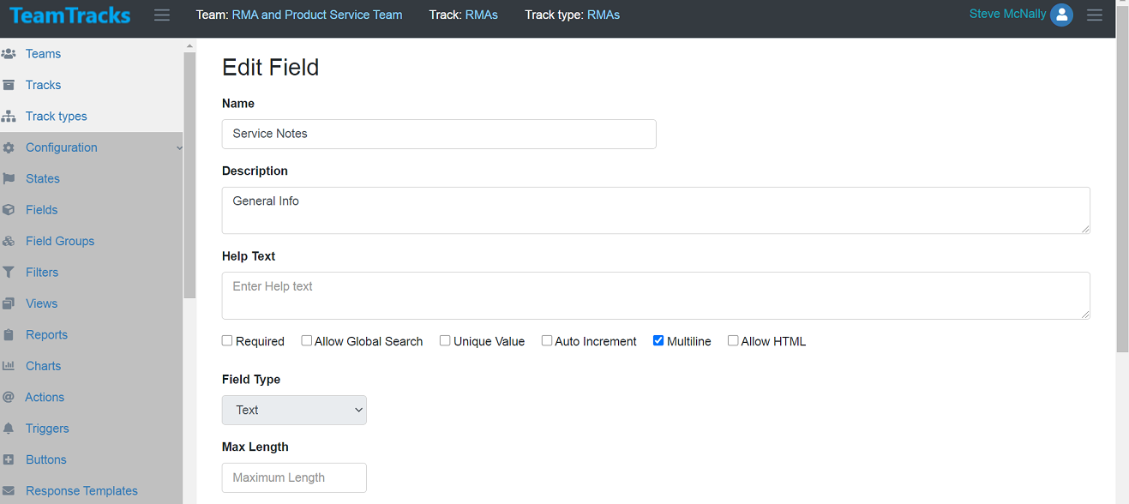The width and height of the screenshot is (1129, 504).
Task: Open the RMA and Product Service Team link
Action: (x=317, y=15)
